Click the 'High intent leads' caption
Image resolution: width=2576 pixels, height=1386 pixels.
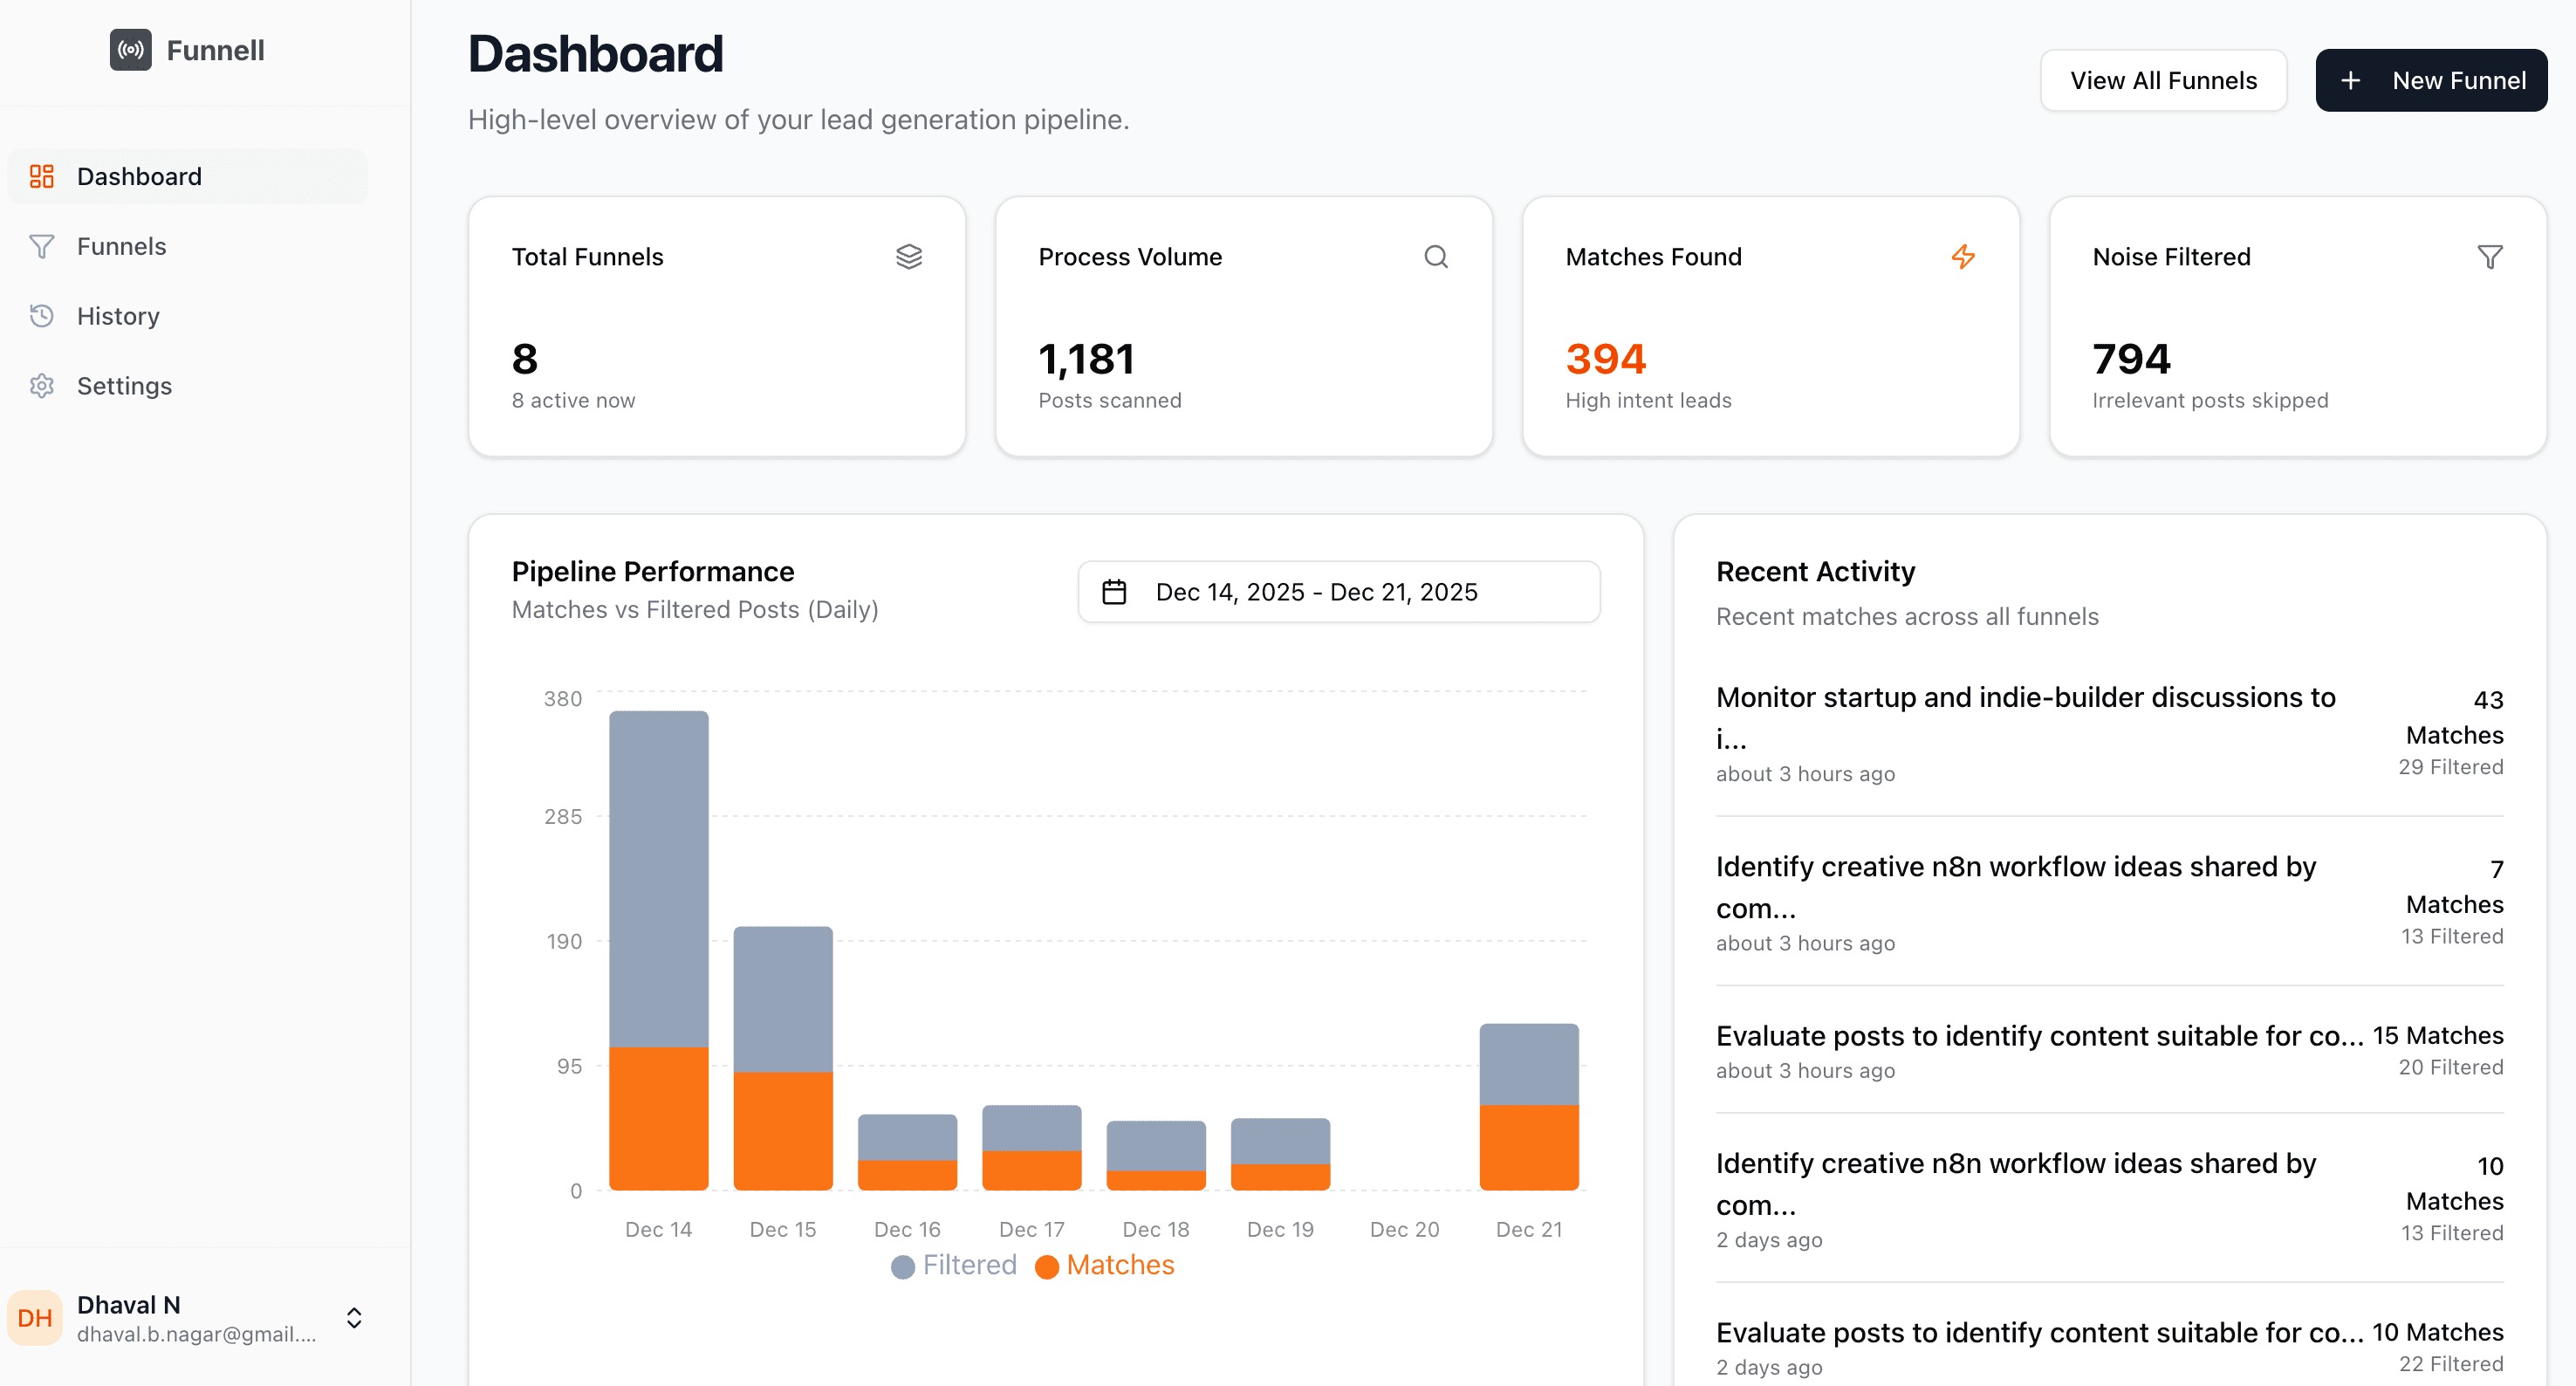[x=1649, y=400]
